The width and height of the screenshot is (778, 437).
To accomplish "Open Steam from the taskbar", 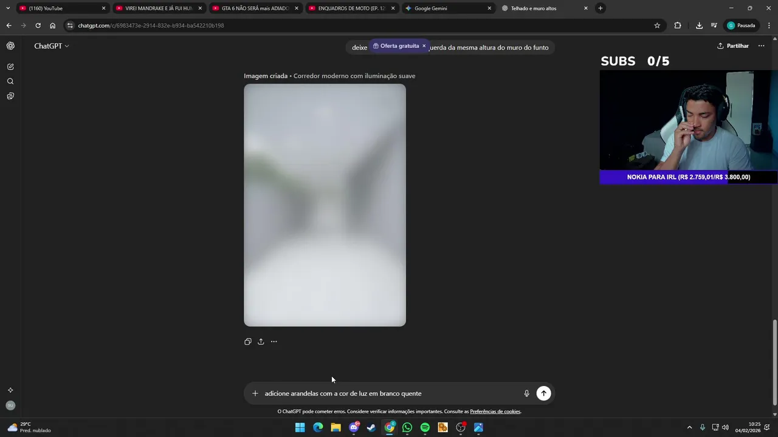I will coord(371,427).
